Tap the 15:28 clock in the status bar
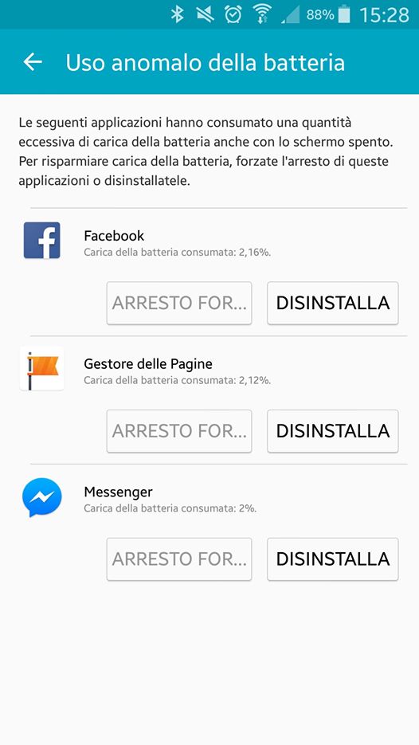Viewport: 419px width, 745px height. tap(384, 15)
